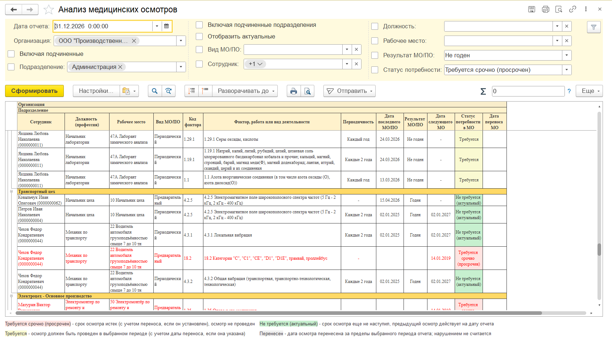Screen dimensions: 612x341
Task: Clear the Вид МО/ПО field
Action: pos(356,49)
